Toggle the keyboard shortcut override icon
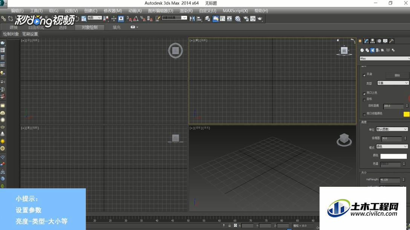410x230 pixels. [x=121, y=18]
